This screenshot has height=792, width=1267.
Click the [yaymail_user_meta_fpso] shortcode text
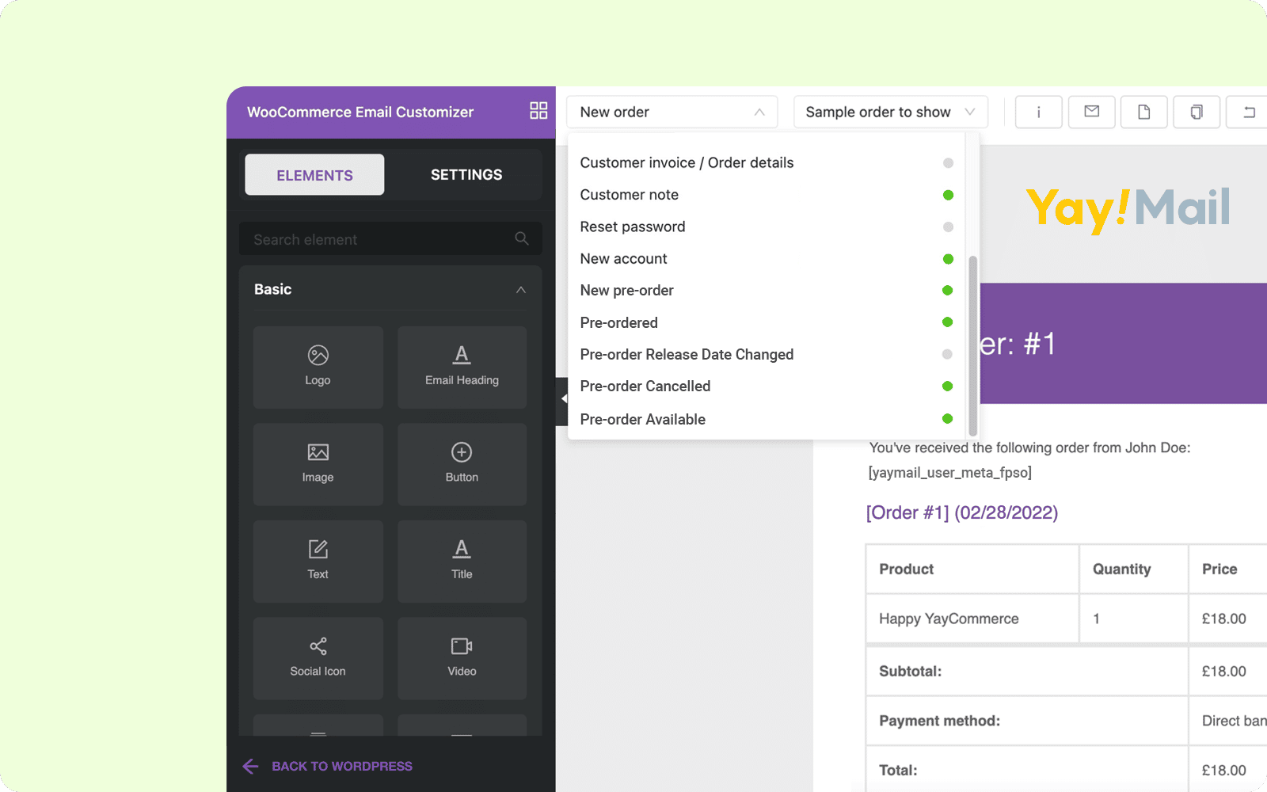949,473
